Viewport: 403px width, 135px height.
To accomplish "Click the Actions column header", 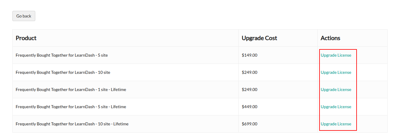I will point(330,38).
